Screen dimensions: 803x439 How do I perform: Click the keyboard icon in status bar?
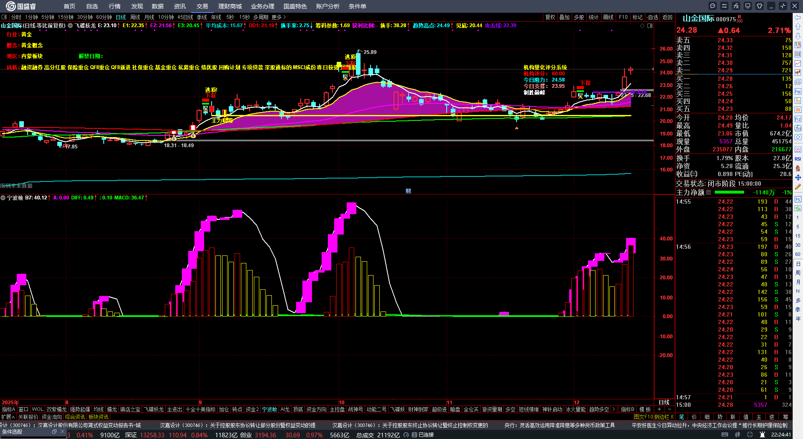coord(725,435)
